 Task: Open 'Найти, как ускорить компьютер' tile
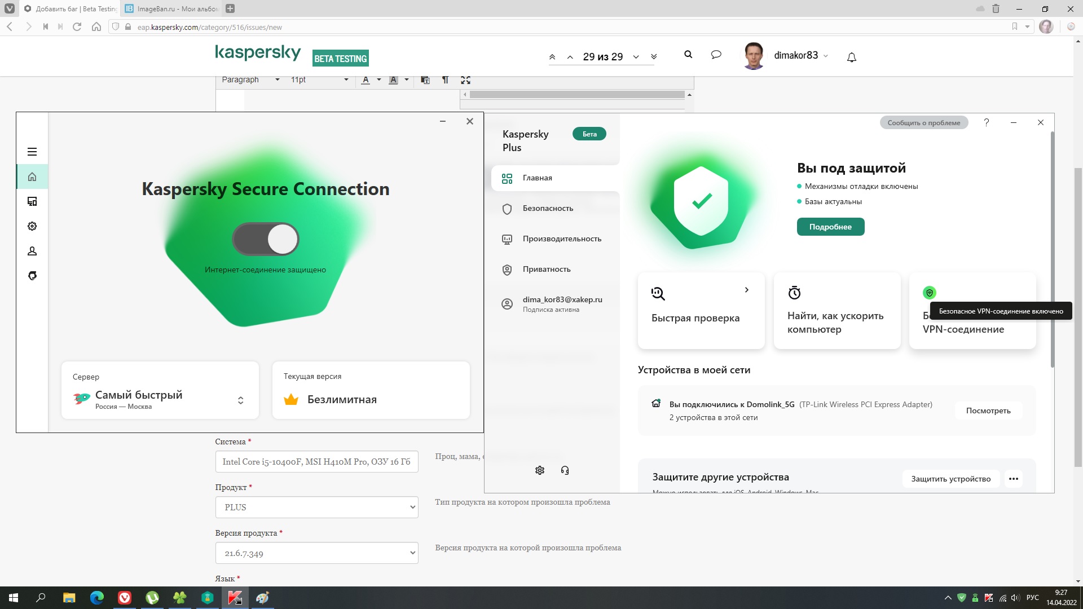(837, 311)
